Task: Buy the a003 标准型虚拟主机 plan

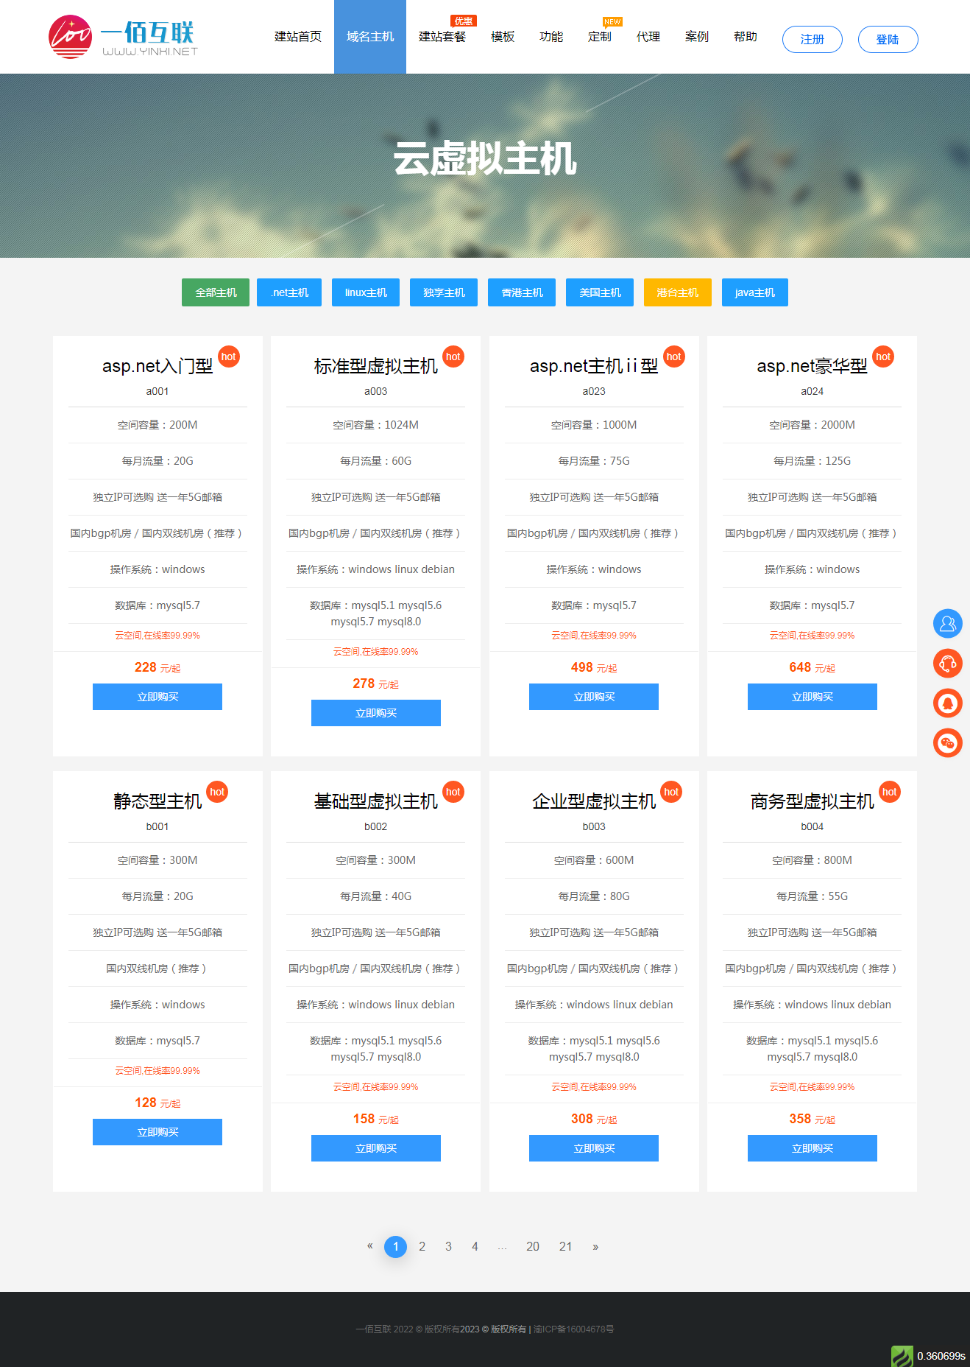Action: click(x=376, y=713)
